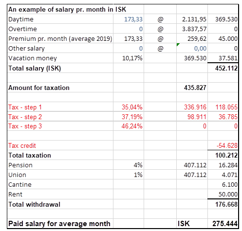Click the green error indicator triangle
The height and width of the screenshot is (231, 242).
click(178, 45)
